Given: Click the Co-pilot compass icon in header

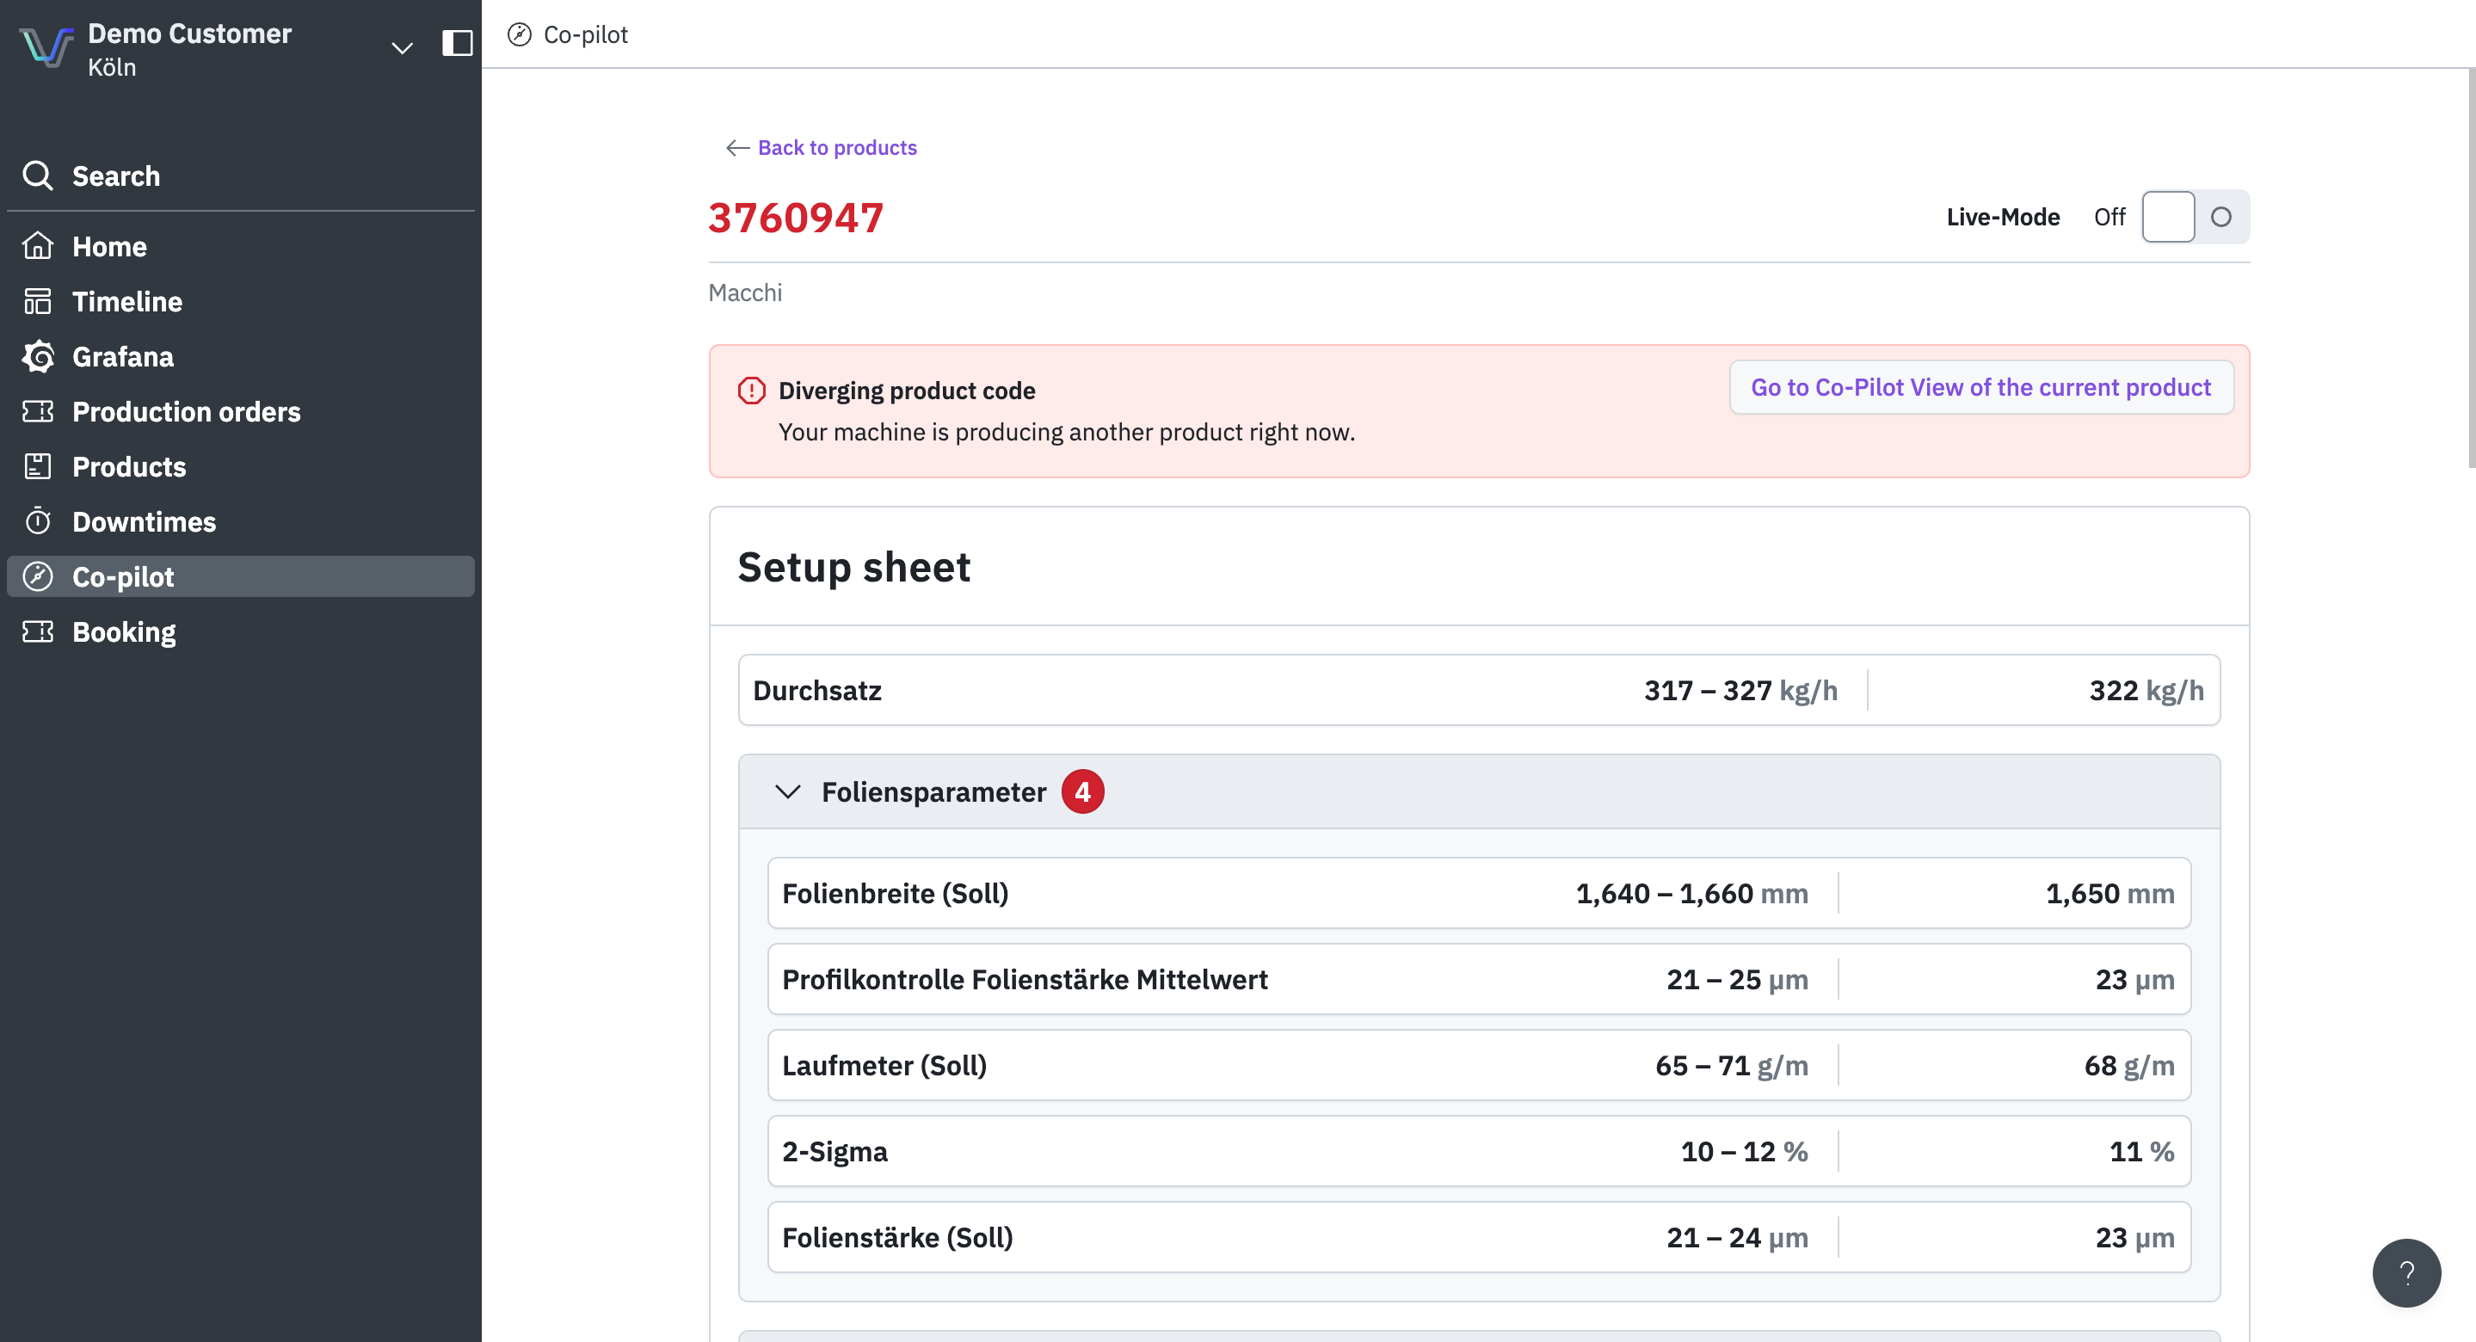Looking at the screenshot, I should [x=519, y=34].
